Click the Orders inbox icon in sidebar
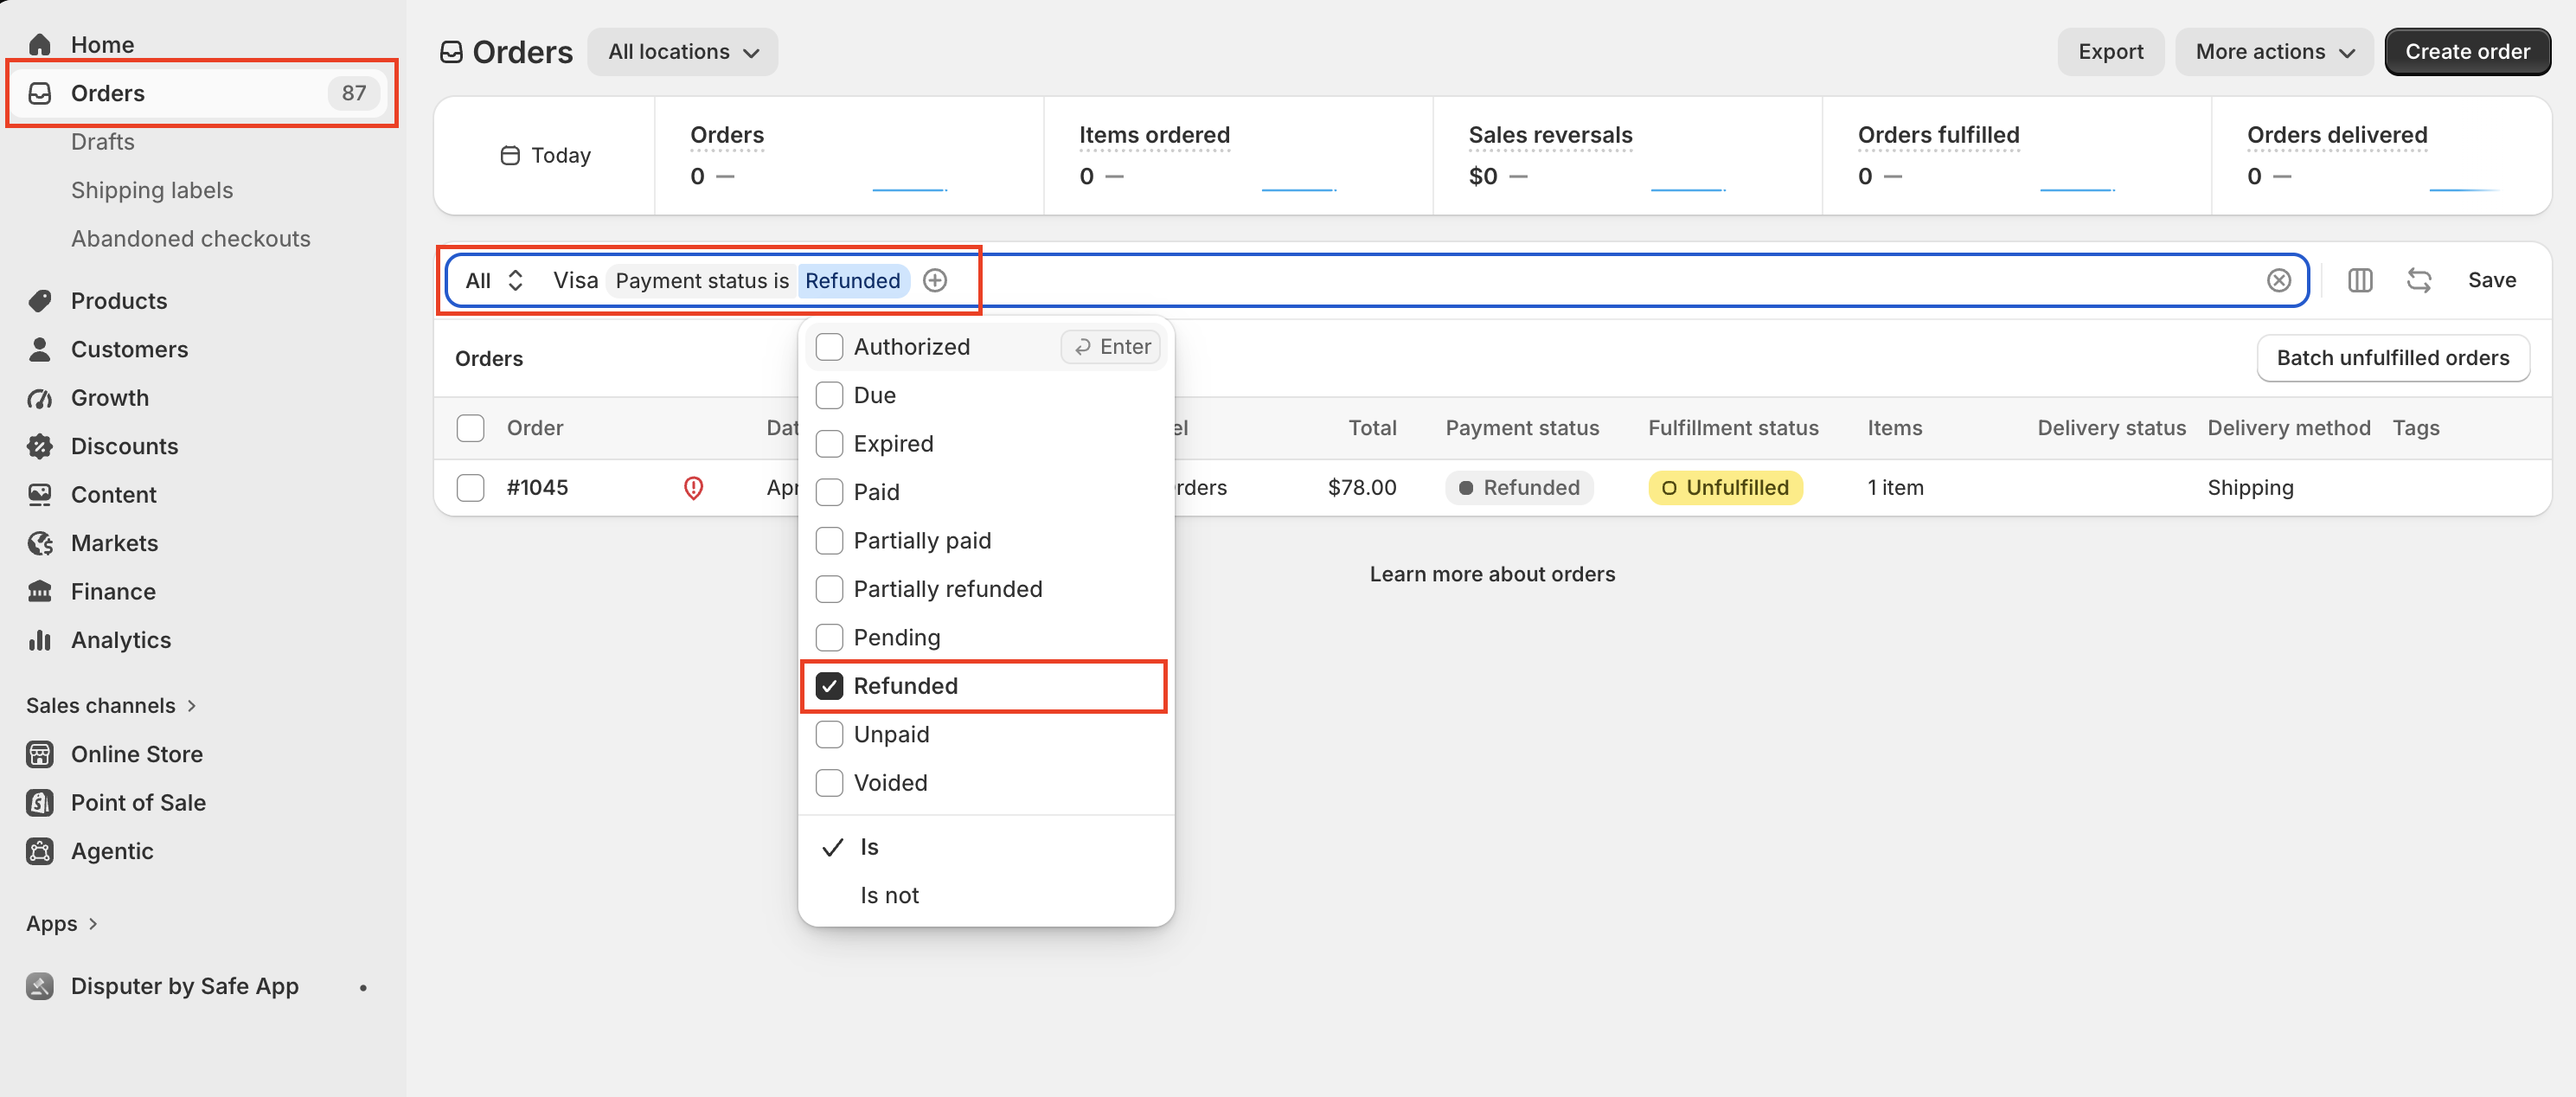The width and height of the screenshot is (2576, 1097). 40,93
